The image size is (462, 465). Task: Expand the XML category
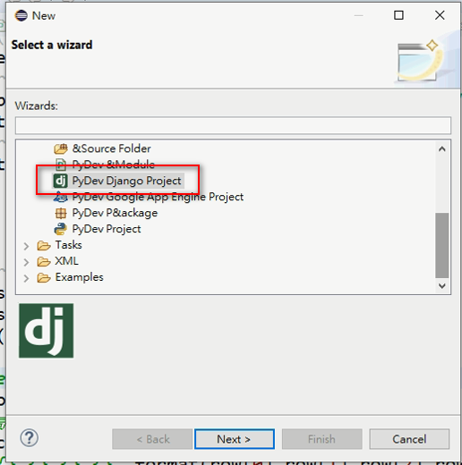pos(26,262)
